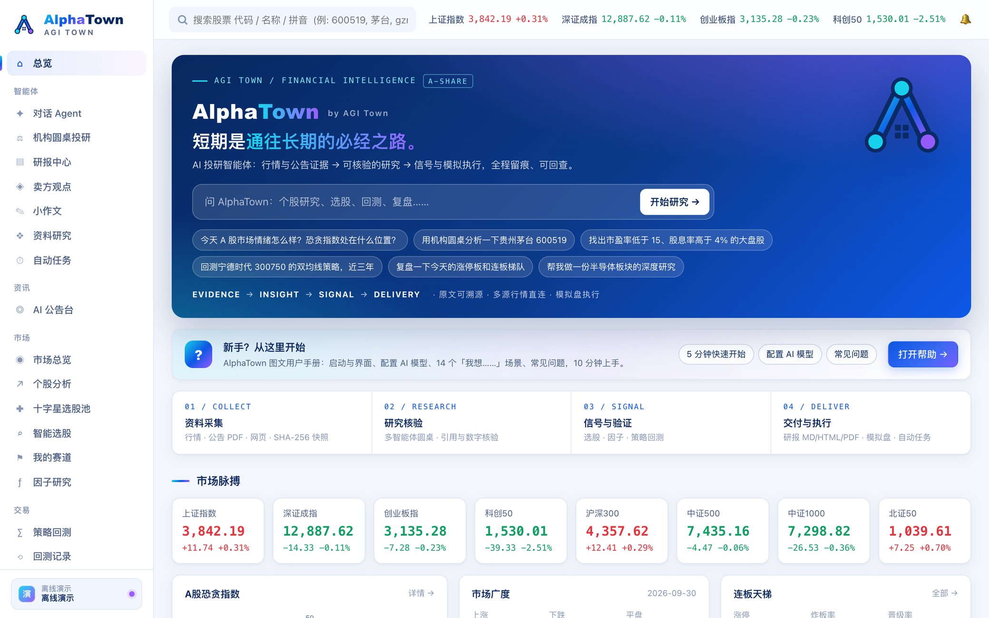Click the 北证50 market pulse card
989x618 pixels.
[924, 531]
